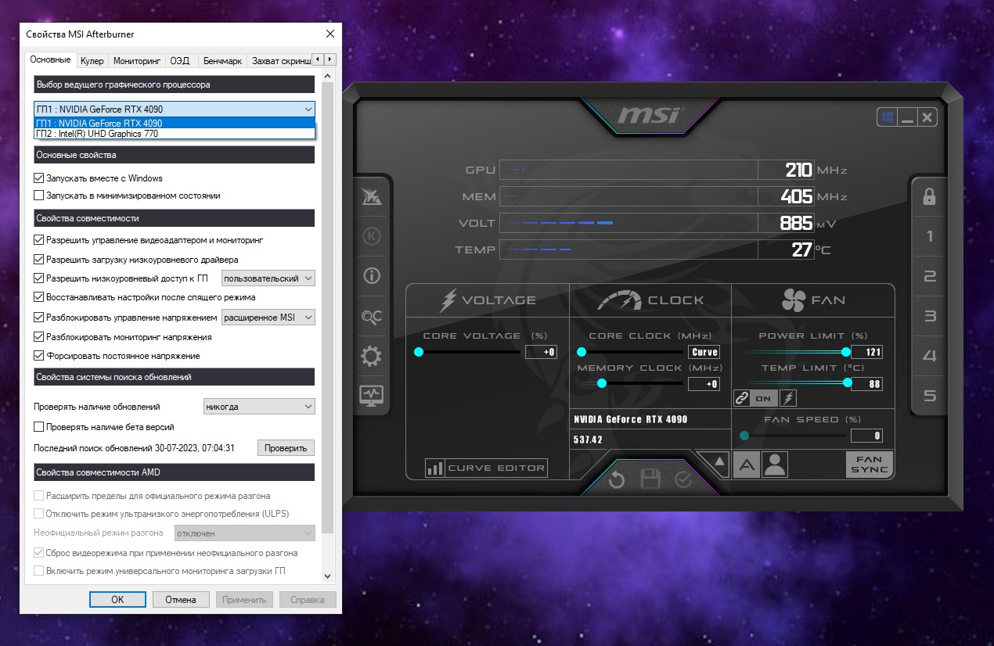Open the 'никогда' update check dropdown
Viewport: 994px width, 646px height.
(259, 407)
